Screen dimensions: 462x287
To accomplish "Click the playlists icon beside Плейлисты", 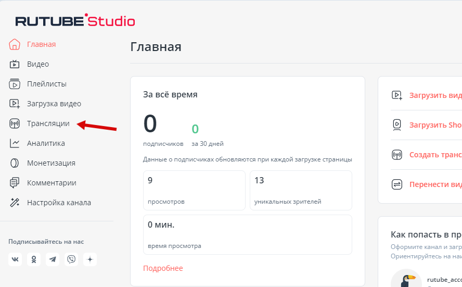I will coord(14,84).
